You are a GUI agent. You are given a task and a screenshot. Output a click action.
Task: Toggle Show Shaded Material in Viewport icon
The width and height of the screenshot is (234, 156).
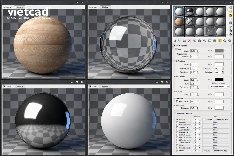[x=215, y=41]
